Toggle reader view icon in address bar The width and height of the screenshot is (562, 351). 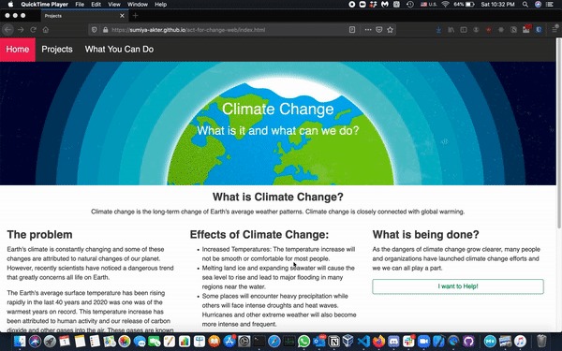click(352, 30)
